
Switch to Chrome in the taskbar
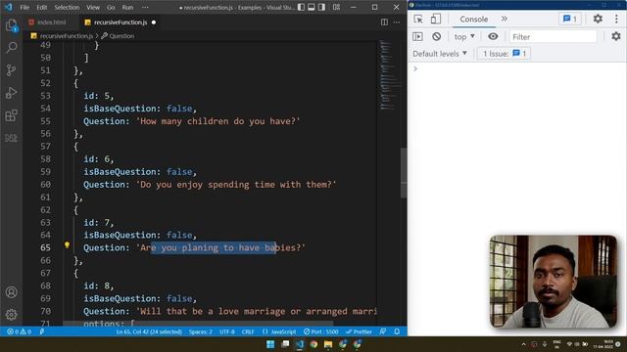313,344
